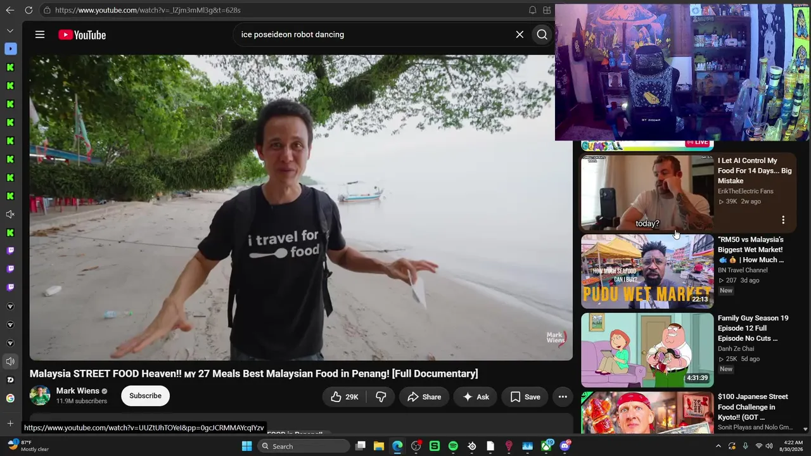The width and height of the screenshot is (811, 456).
Task: Share the Malaysia street food video
Action: tap(424, 397)
